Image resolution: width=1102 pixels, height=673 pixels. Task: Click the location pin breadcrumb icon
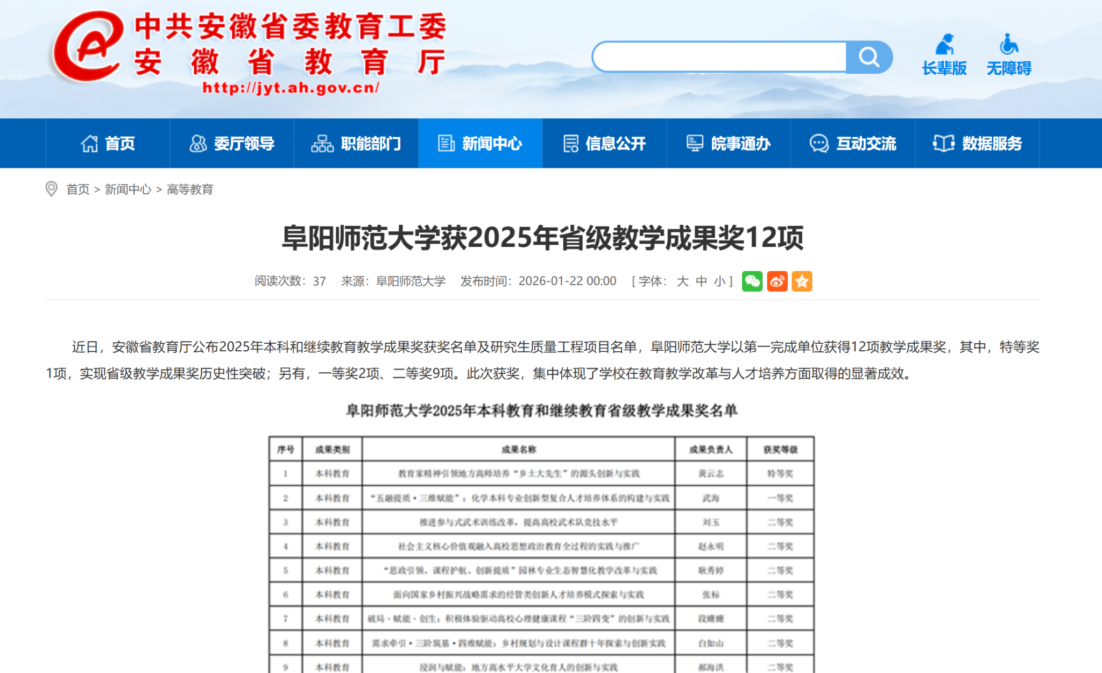[x=51, y=189]
